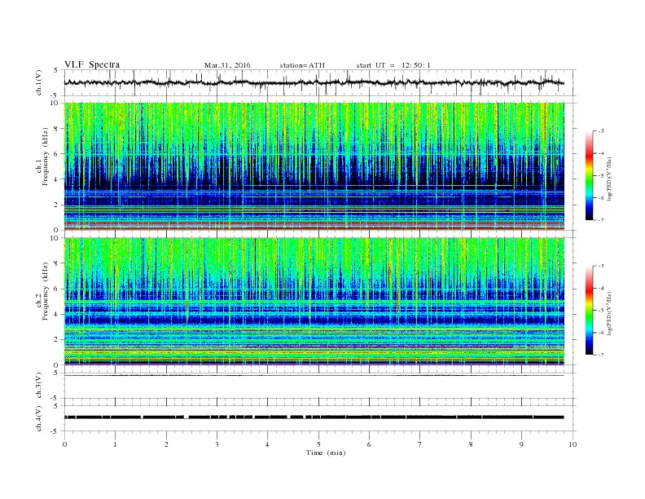Viewport: 645px width, 499px height.
Task: Click the "3" tick on the time axis
Action: [x=217, y=444]
